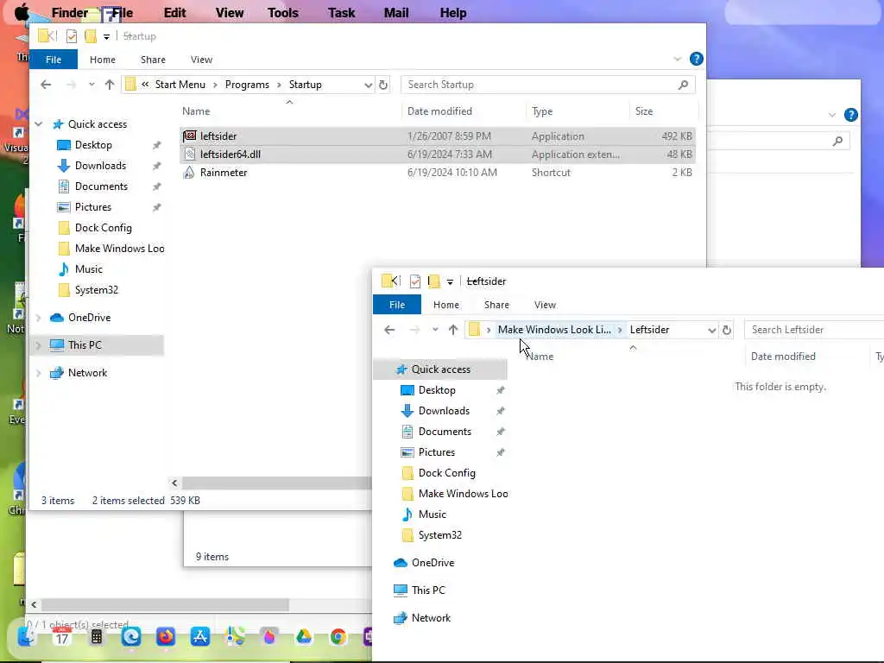Expand This PC node in Startup window
This screenshot has width=884, height=663.
click(x=38, y=345)
